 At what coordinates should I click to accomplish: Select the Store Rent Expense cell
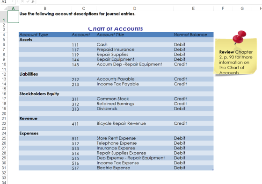click(x=135, y=138)
